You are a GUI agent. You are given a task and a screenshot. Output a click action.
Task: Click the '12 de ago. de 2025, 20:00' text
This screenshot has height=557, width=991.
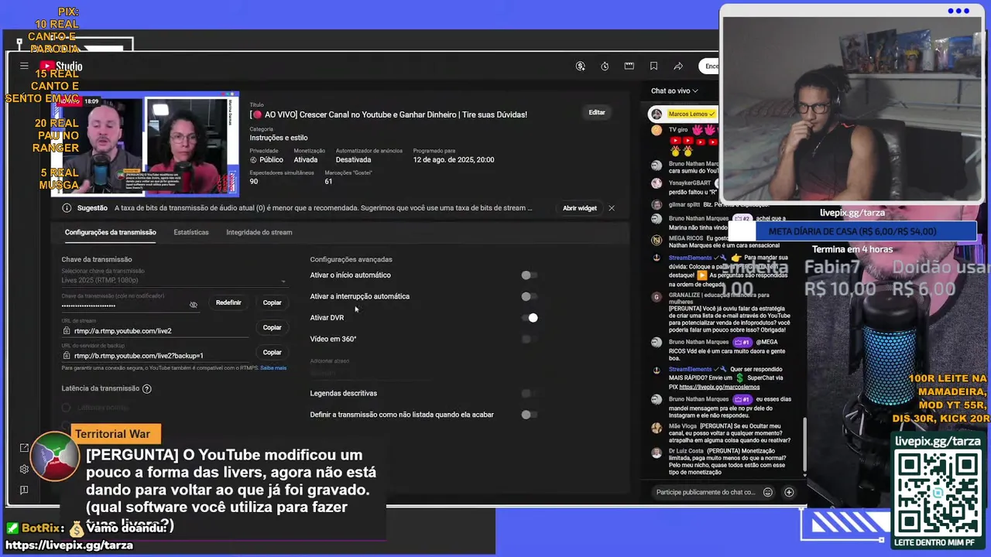[x=454, y=160]
